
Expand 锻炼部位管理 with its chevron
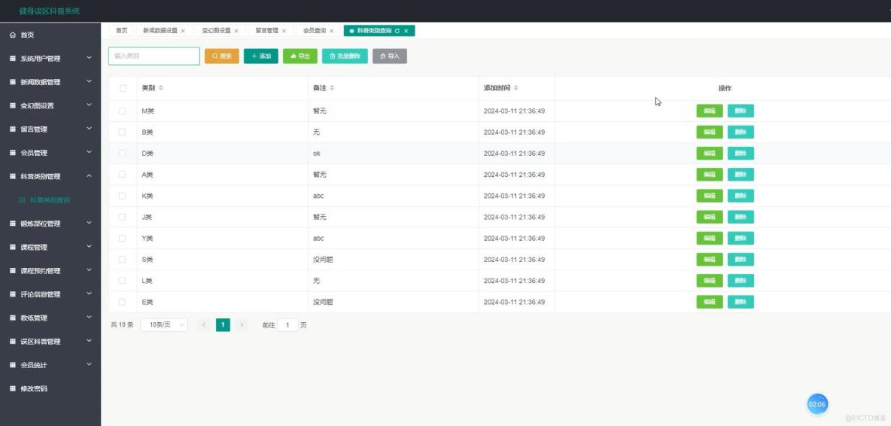(90, 224)
